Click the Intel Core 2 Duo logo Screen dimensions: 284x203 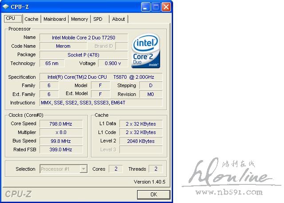point(146,51)
